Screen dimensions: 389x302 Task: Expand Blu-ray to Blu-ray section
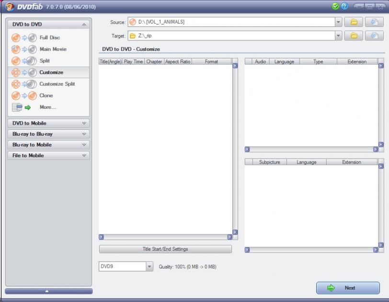pos(48,134)
